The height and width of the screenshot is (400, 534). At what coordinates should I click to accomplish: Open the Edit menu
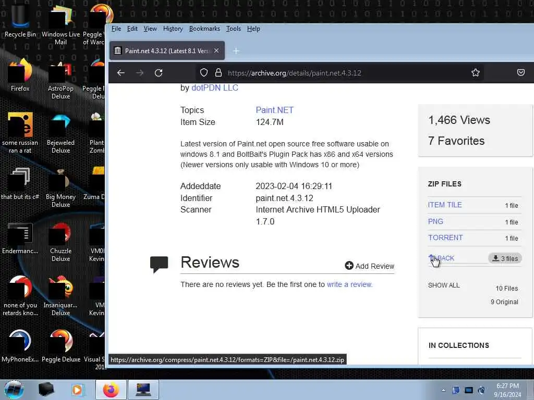click(132, 29)
